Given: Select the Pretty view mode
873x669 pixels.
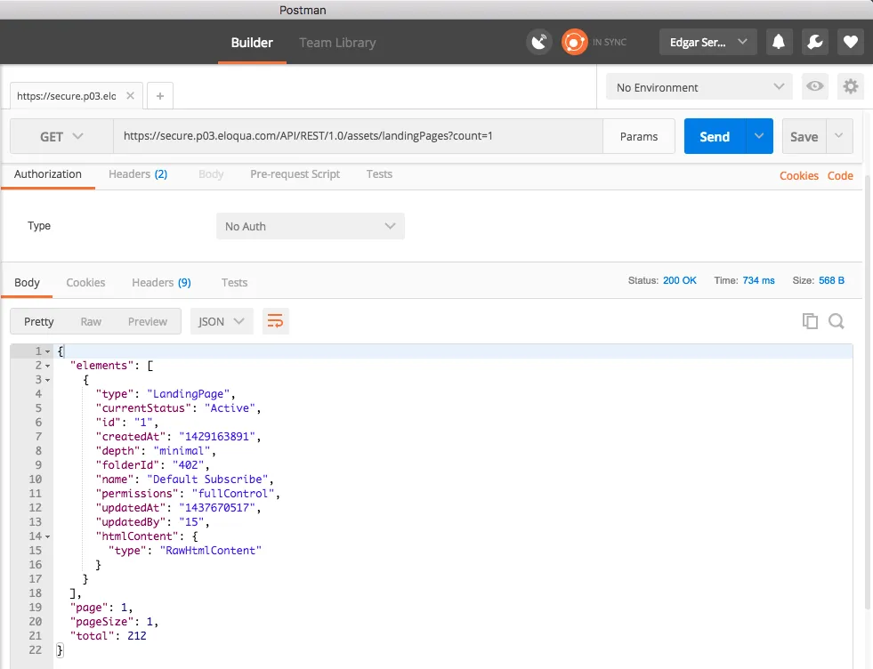Looking at the screenshot, I should [39, 322].
